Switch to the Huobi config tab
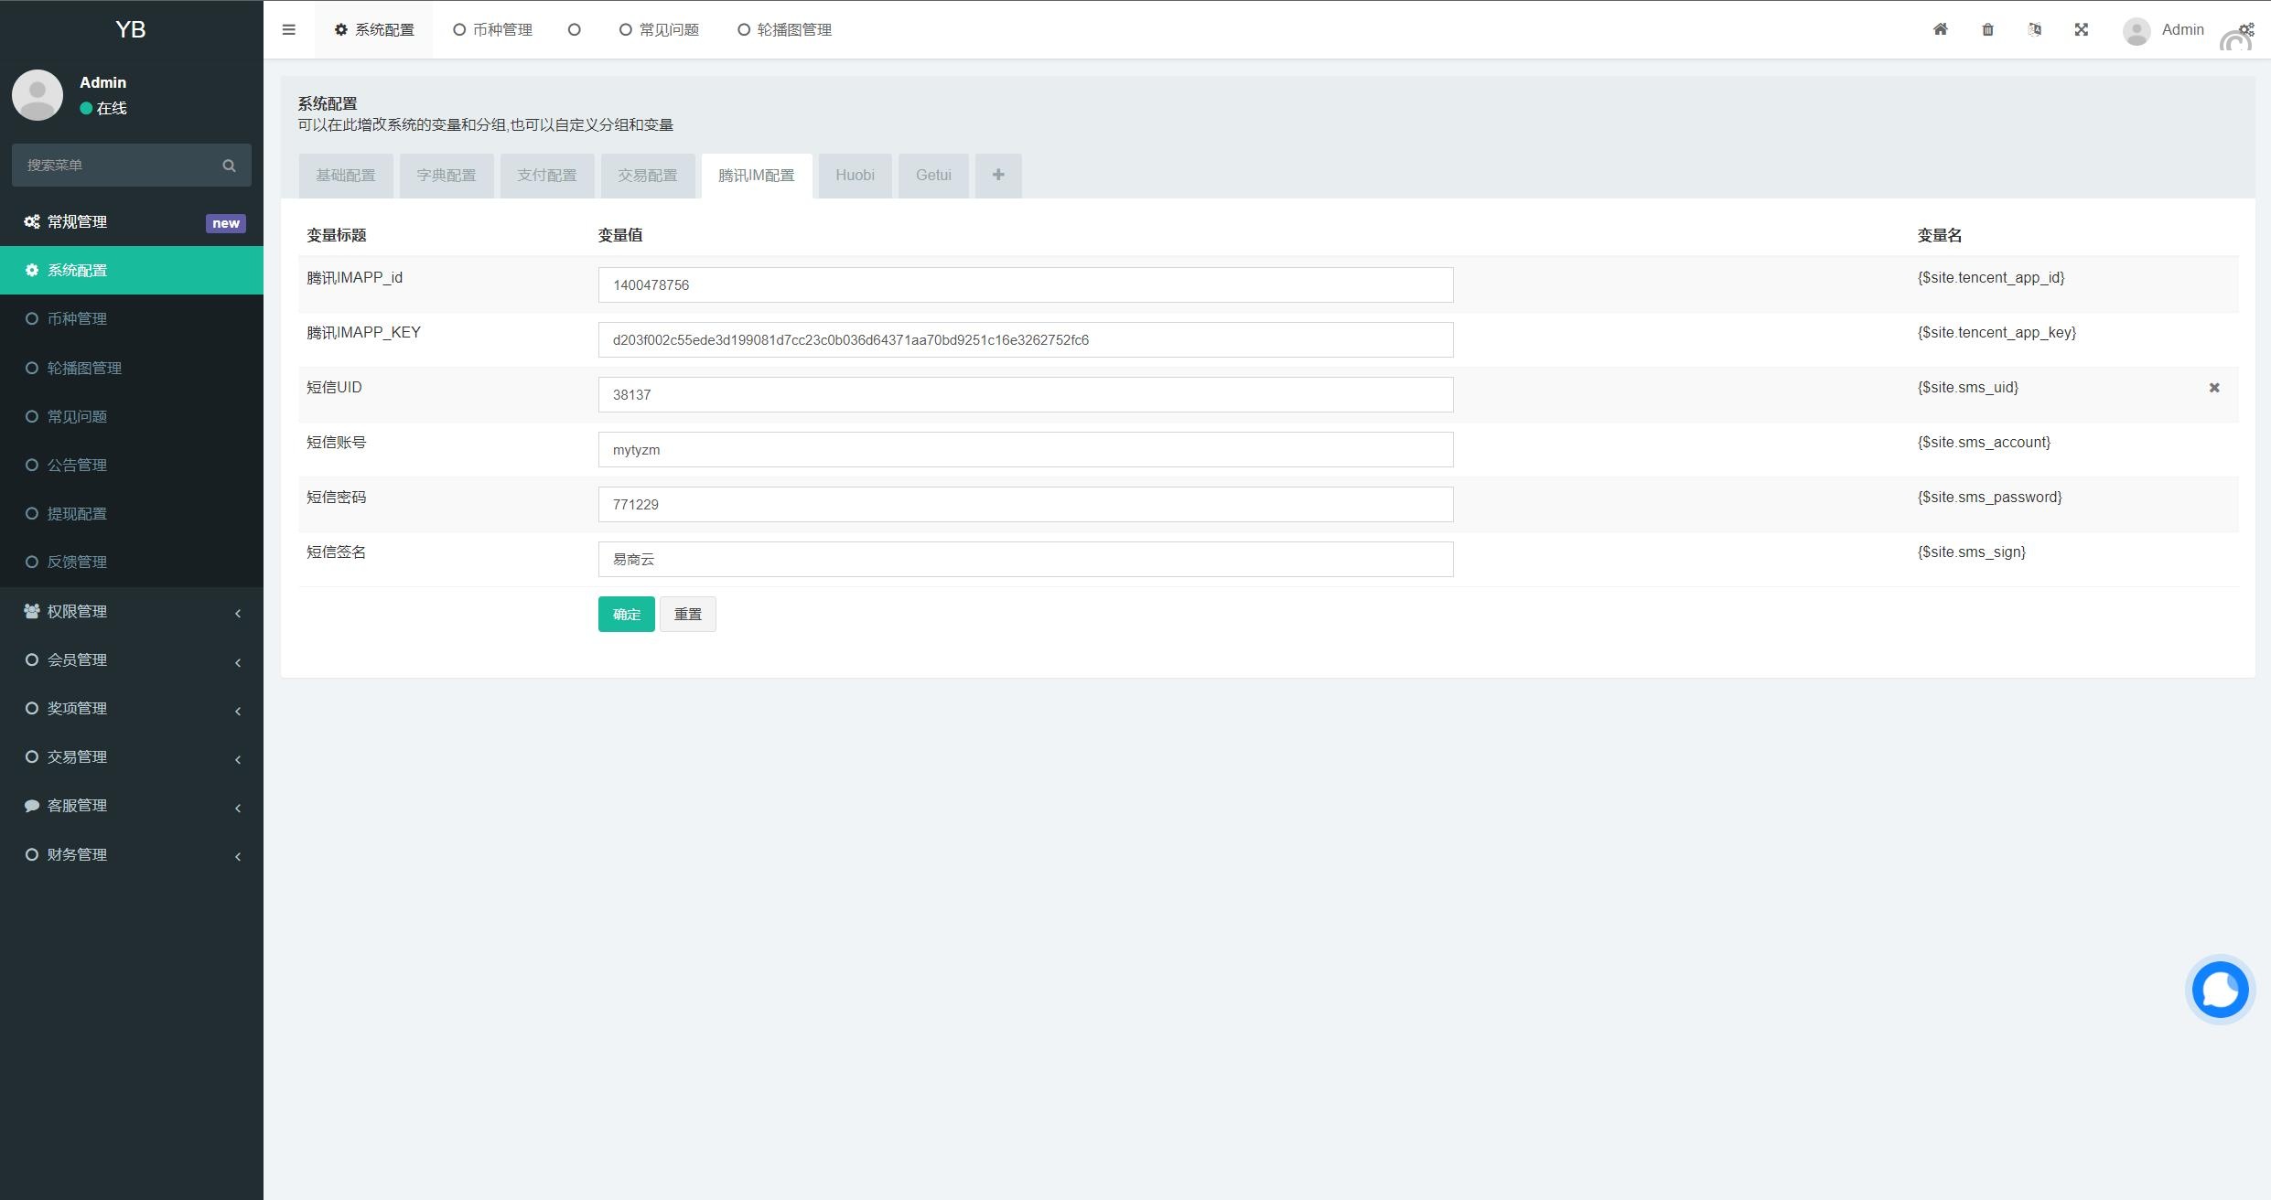This screenshot has width=2271, height=1200. point(855,175)
